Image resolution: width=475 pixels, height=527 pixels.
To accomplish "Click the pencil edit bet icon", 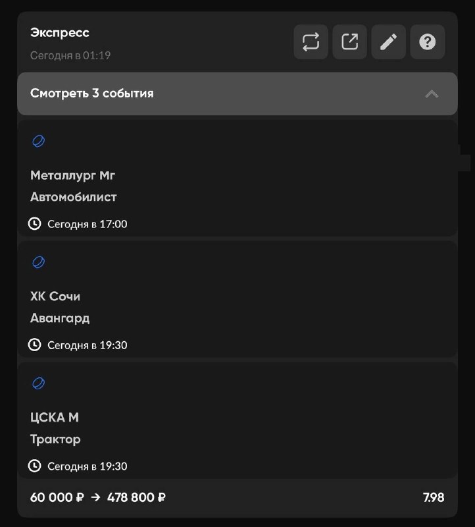I will (389, 42).
